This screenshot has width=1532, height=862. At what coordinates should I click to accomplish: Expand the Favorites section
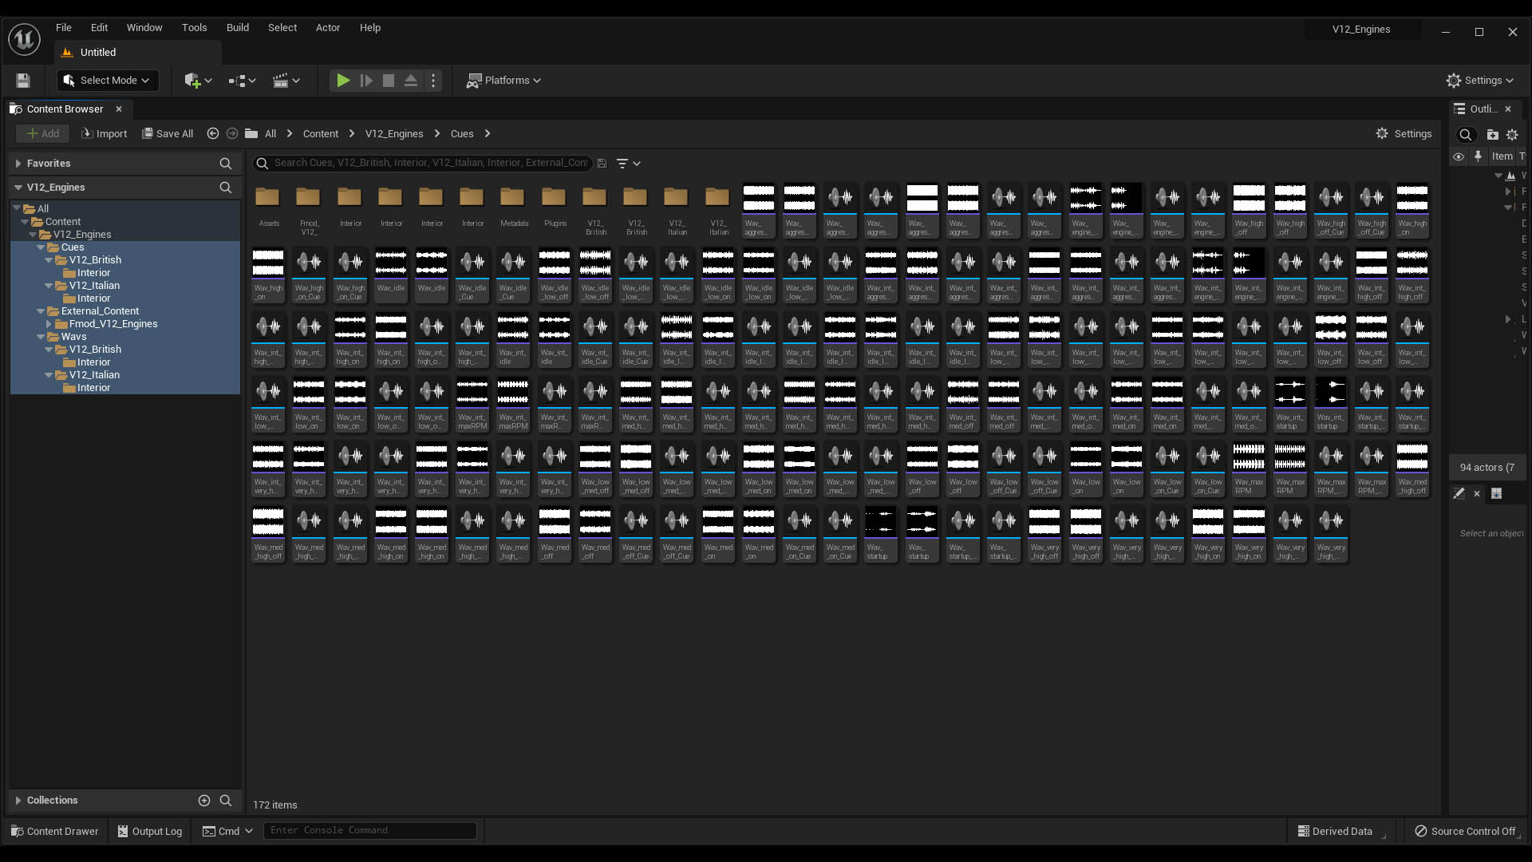(18, 163)
